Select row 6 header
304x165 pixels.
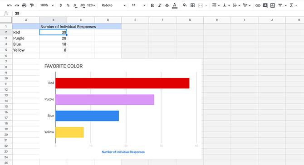(x=6, y=56)
